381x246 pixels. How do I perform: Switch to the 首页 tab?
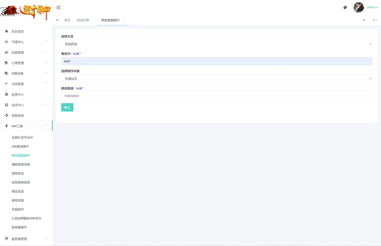(67, 20)
